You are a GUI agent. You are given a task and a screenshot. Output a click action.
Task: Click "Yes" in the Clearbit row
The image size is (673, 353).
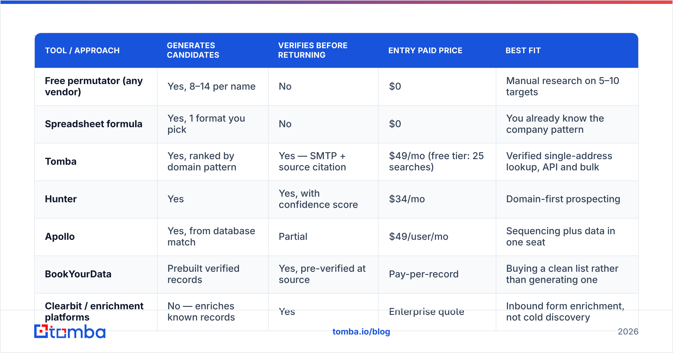(x=287, y=312)
